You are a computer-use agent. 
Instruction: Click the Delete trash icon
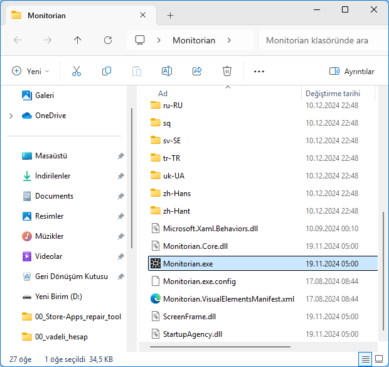pos(227,71)
